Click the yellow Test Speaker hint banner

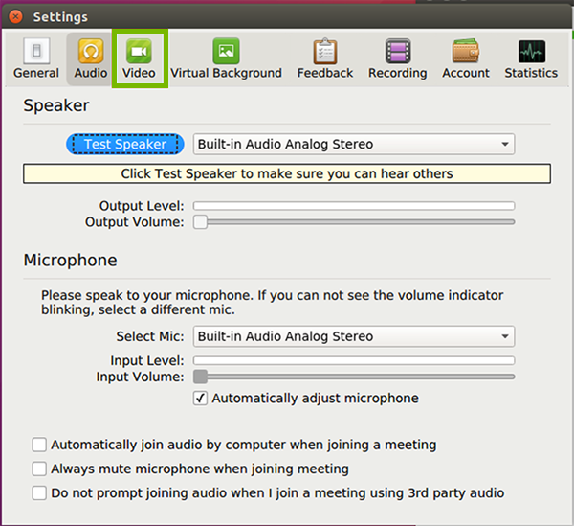(287, 173)
